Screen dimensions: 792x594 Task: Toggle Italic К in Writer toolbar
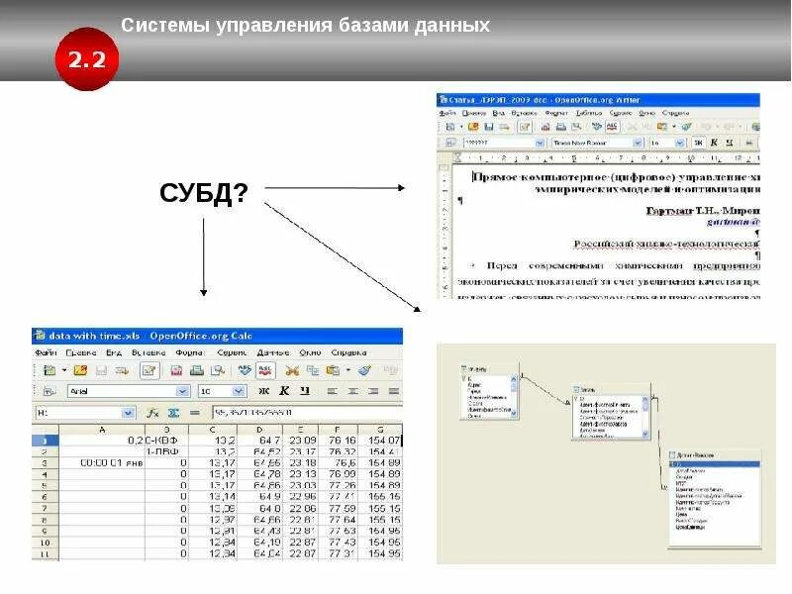coord(714,143)
